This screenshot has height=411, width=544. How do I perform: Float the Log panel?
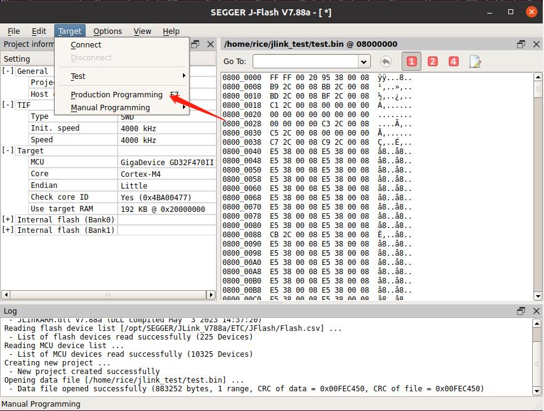(521, 311)
